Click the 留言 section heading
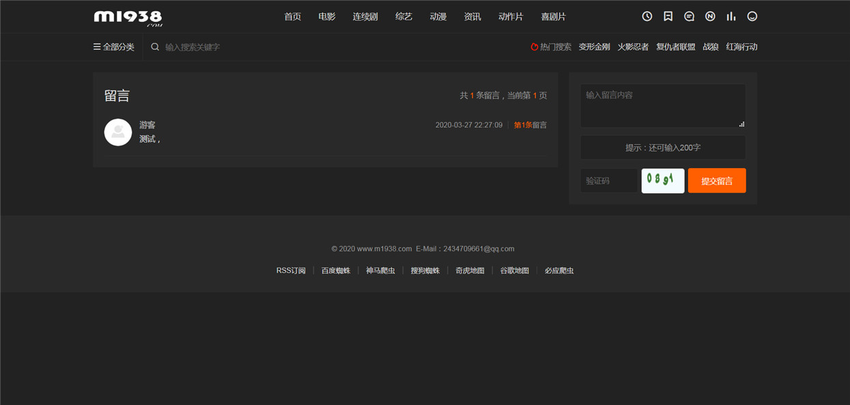This screenshot has width=850, height=405. 117,96
